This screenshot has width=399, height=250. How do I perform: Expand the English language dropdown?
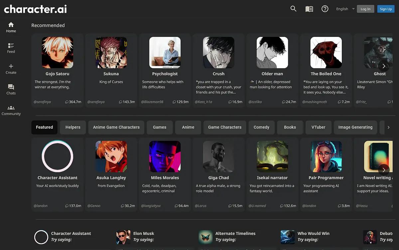coord(345,9)
